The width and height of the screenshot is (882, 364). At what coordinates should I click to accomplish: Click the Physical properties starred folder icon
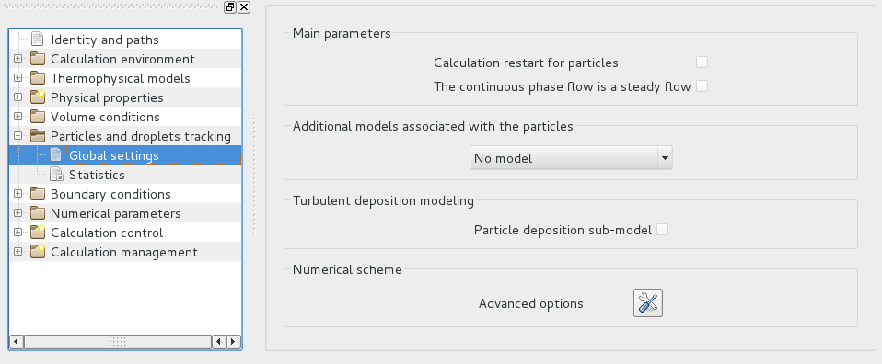point(38,97)
